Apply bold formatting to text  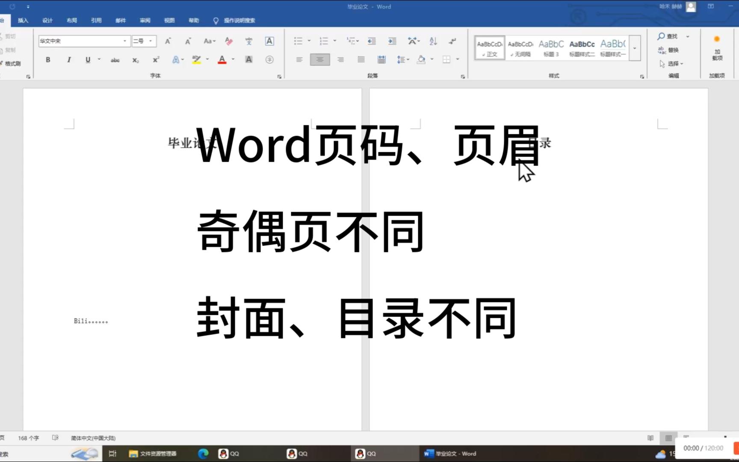(x=48, y=60)
